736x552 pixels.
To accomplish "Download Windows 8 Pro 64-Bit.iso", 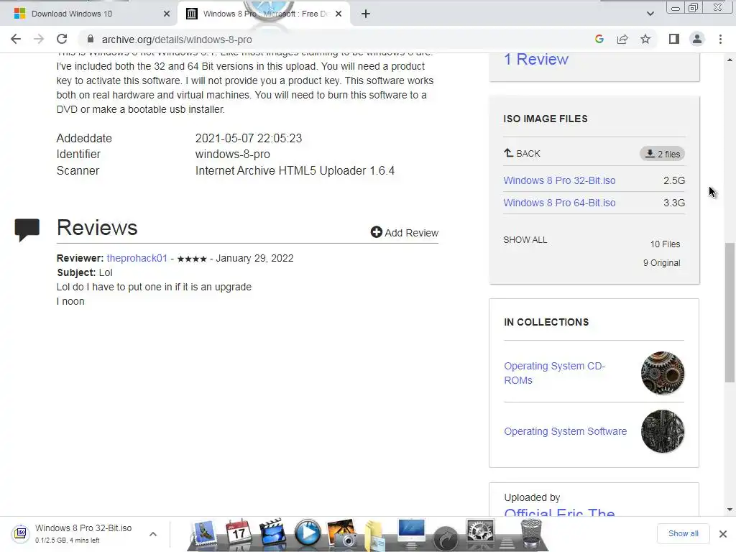I will point(559,202).
